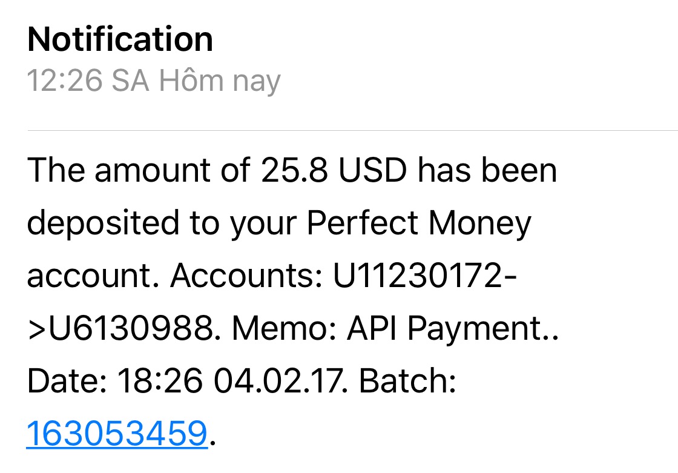This screenshot has width=678, height=473.
Task: Tap the words Perfect Money
Action: (x=419, y=223)
